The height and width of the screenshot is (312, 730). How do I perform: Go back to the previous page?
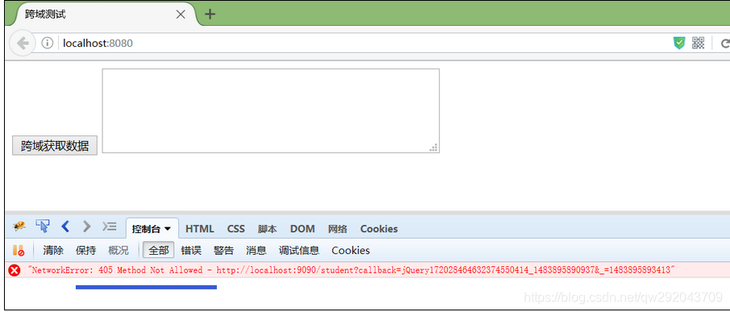pos(22,44)
